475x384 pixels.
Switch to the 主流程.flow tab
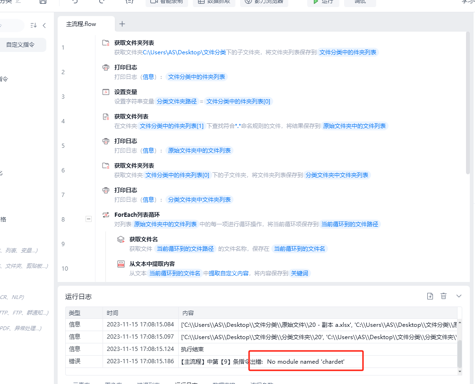tap(81, 24)
